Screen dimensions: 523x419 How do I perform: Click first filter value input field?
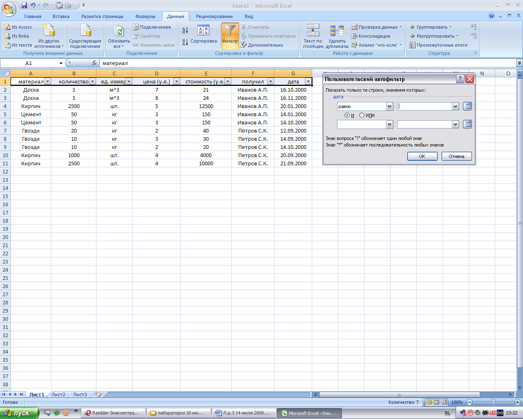425,106
